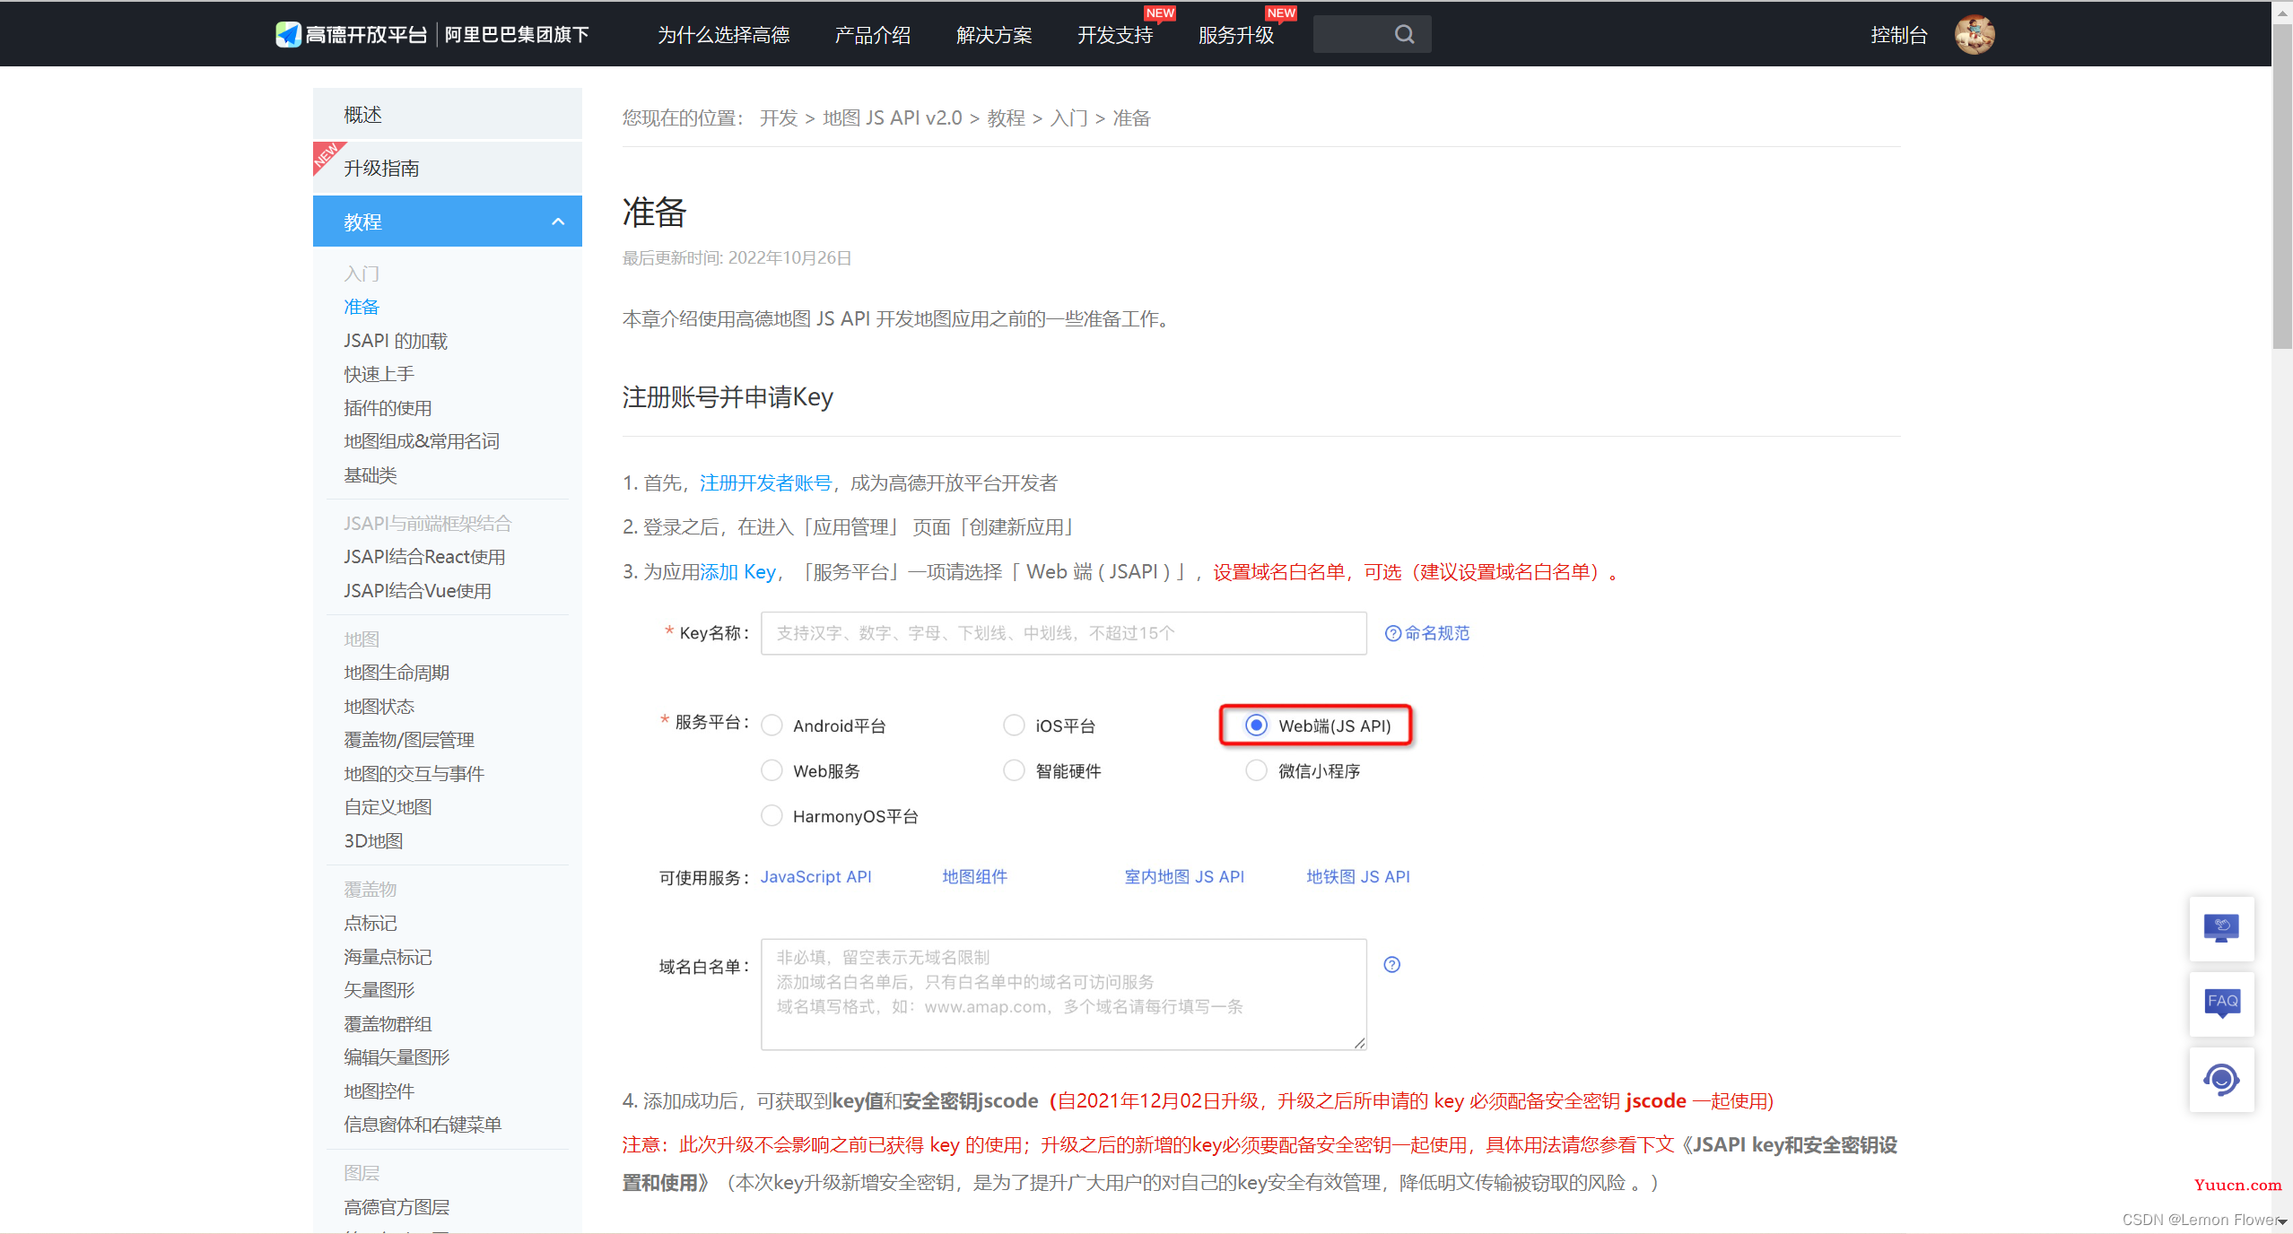
Task: Open 高德官方图层 sidebar page
Action: [x=397, y=1207]
